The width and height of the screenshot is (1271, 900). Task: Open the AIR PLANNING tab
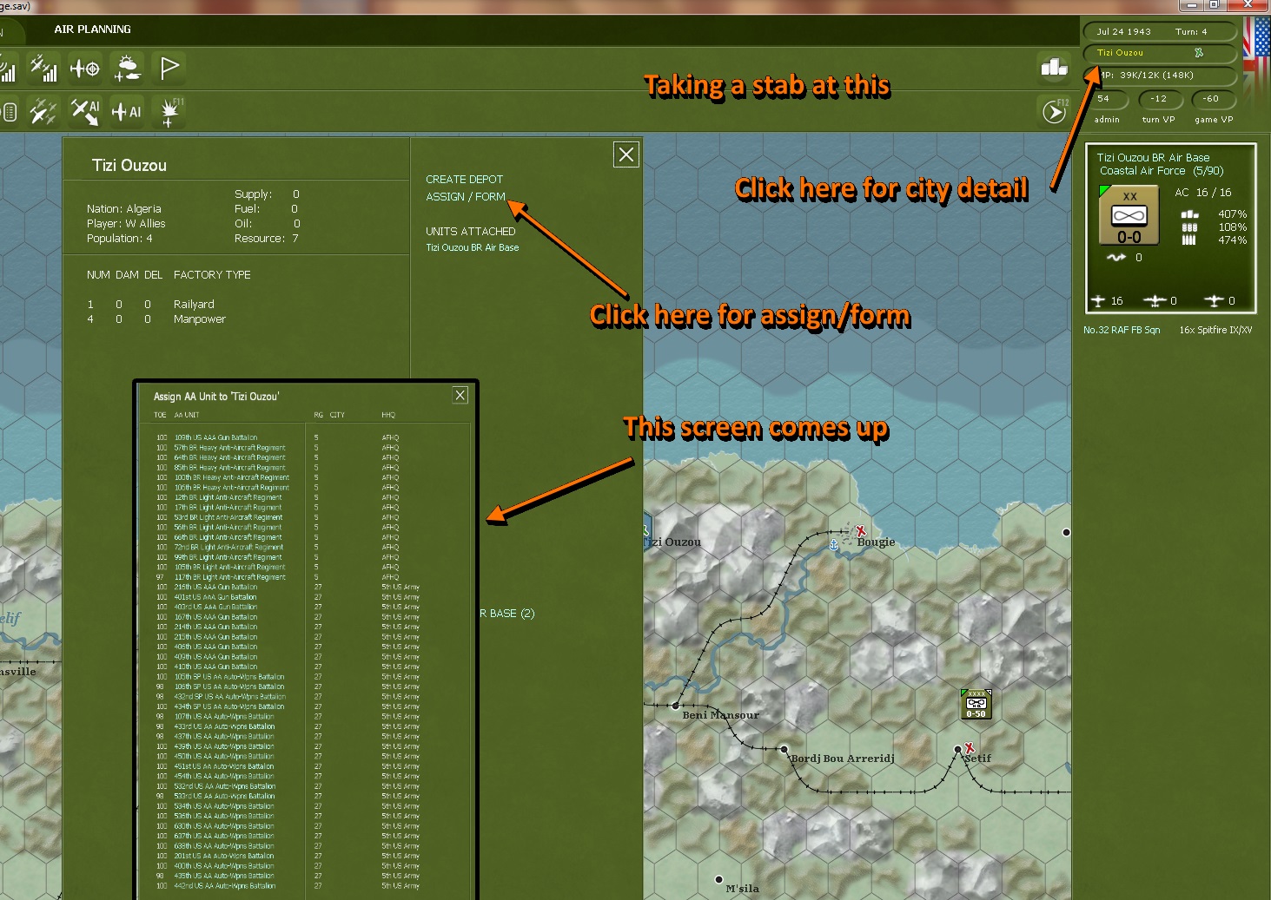pos(92,30)
